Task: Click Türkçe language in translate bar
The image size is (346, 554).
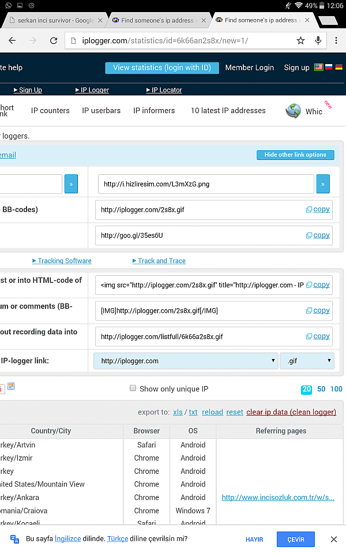Action: 118,539
